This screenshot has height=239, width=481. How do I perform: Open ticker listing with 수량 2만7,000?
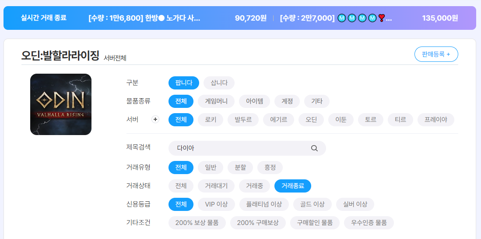[336, 18]
